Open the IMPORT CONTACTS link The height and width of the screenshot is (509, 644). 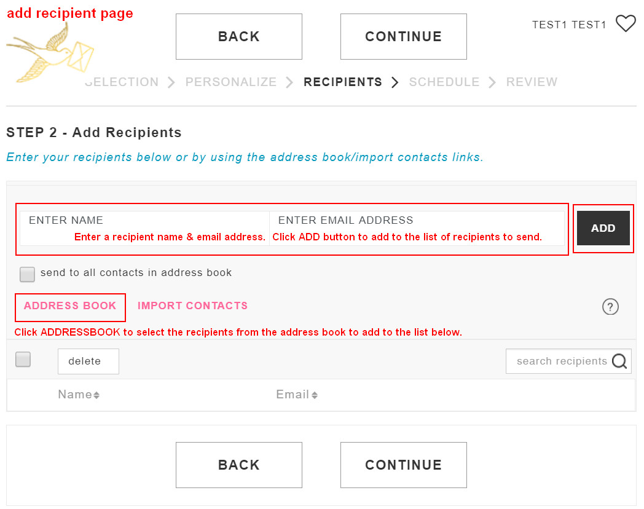pyautogui.click(x=192, y=306)
